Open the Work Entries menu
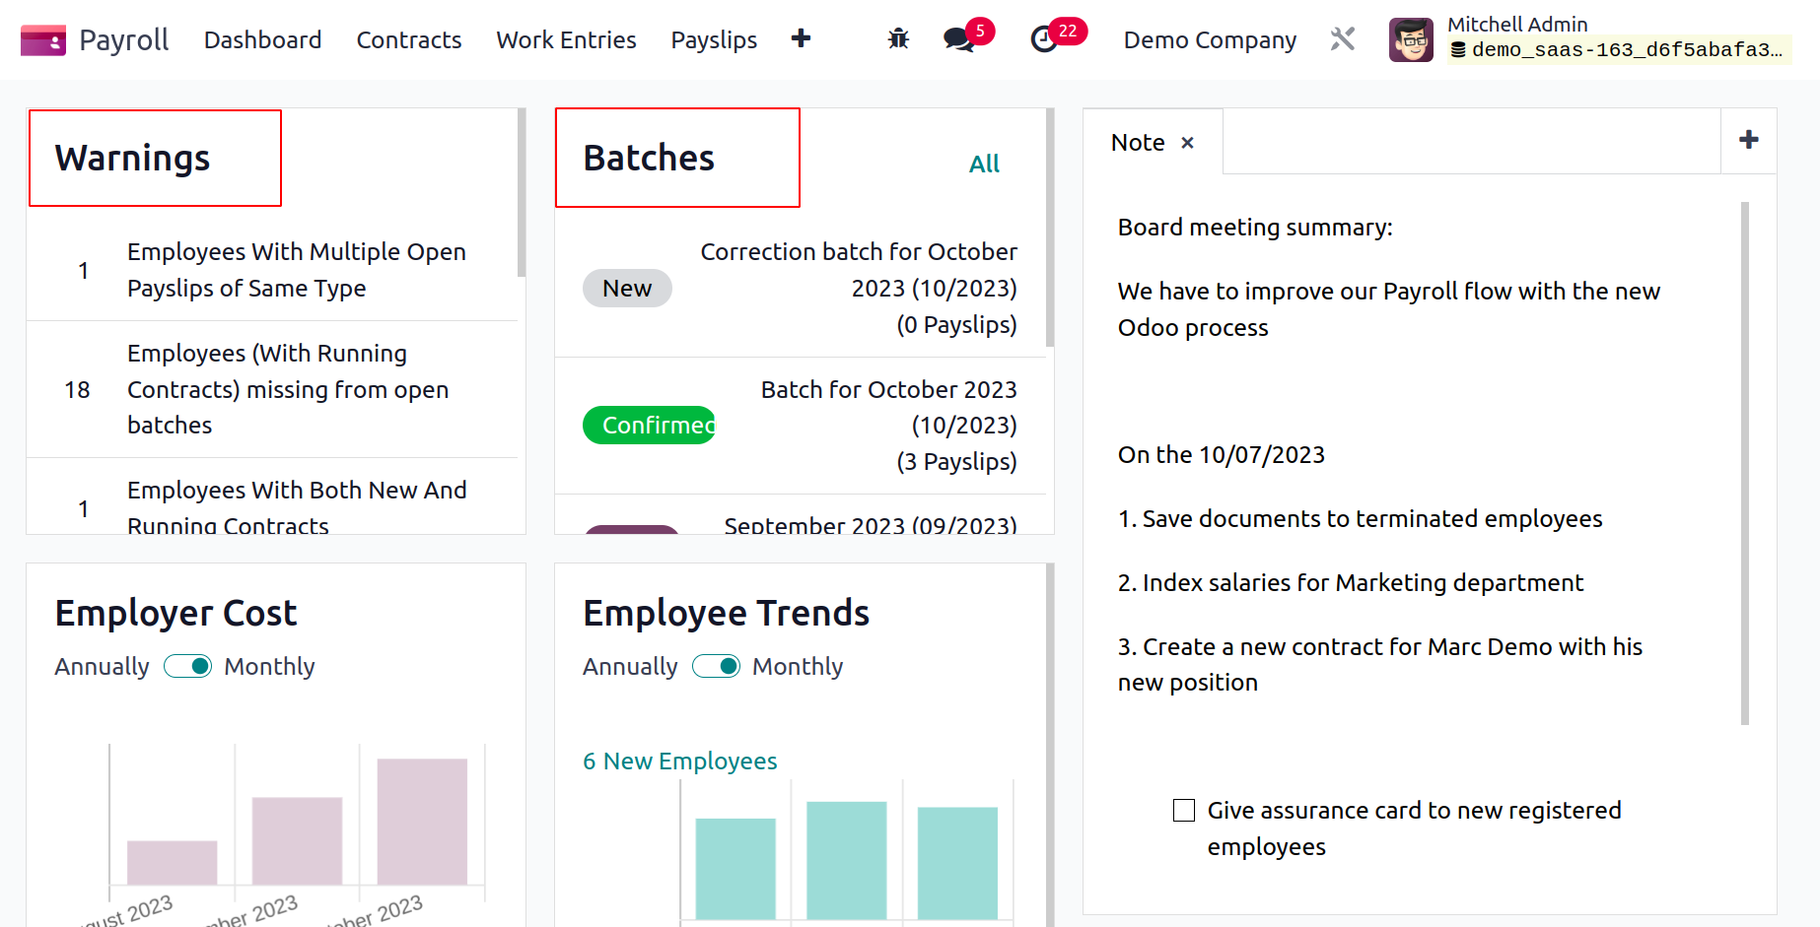Screen dimensions: 1820x927 pos(566,40)
